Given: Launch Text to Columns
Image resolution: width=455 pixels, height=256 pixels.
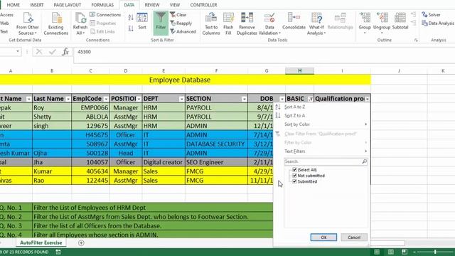Looking at the screenshot, I should [211, 23].
